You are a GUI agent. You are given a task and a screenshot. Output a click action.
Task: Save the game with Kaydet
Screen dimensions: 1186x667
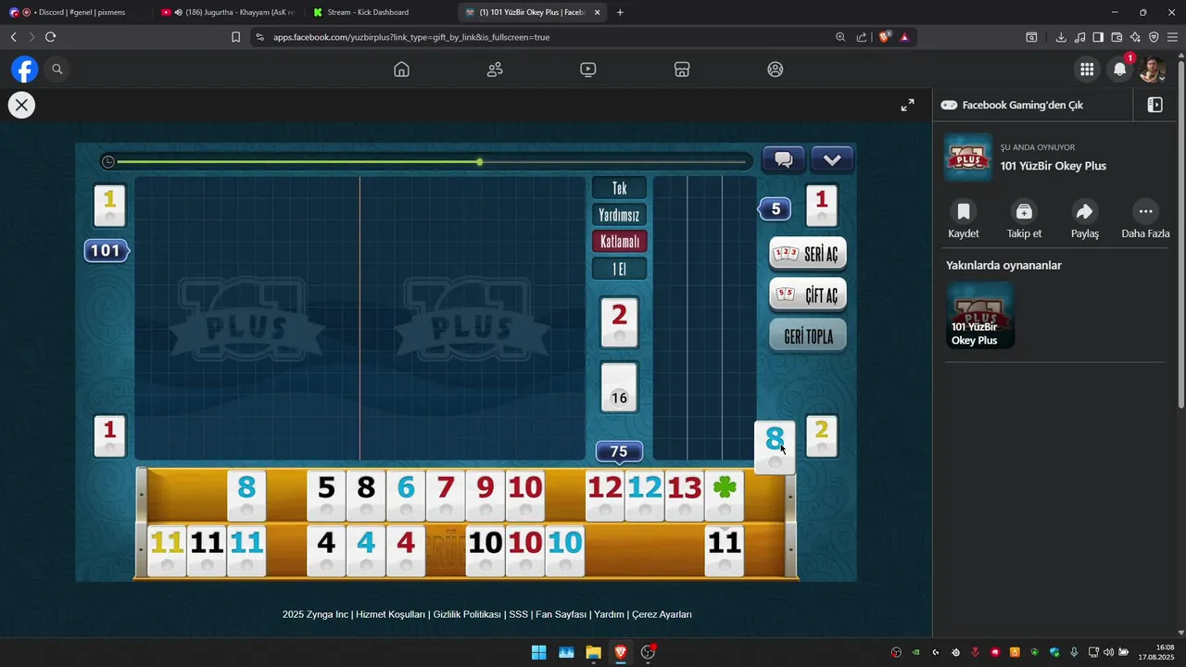coord(964,220)
